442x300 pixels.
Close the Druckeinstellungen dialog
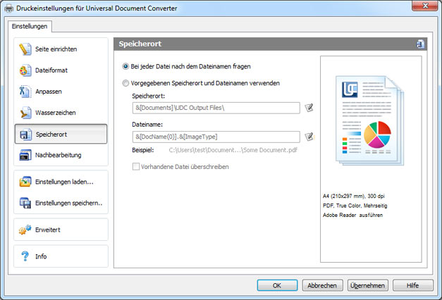425,6
